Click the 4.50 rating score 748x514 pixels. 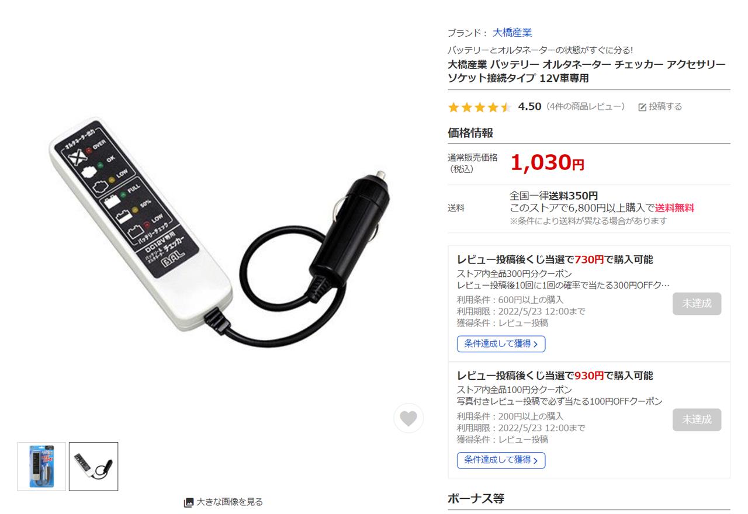(529, 106)
